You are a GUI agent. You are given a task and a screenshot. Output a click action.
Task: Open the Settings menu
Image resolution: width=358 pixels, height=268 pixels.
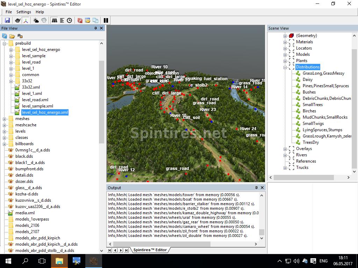(24, 12)
